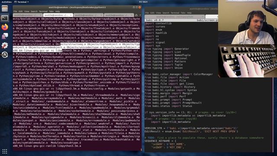Open Software Updater in the dock
Viewport: 277px width, 156px height.
pos(5,55)
